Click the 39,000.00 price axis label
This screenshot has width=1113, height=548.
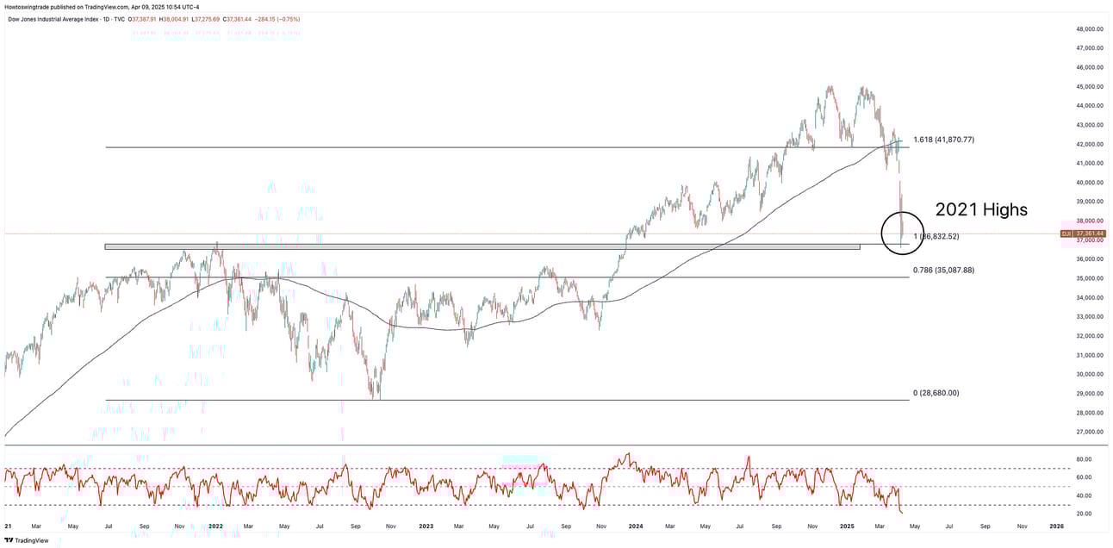1090,202
